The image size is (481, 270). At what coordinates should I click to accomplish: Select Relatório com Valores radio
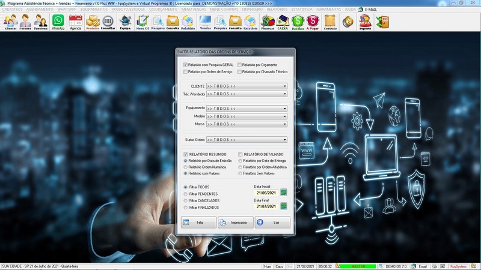[185, 173]
